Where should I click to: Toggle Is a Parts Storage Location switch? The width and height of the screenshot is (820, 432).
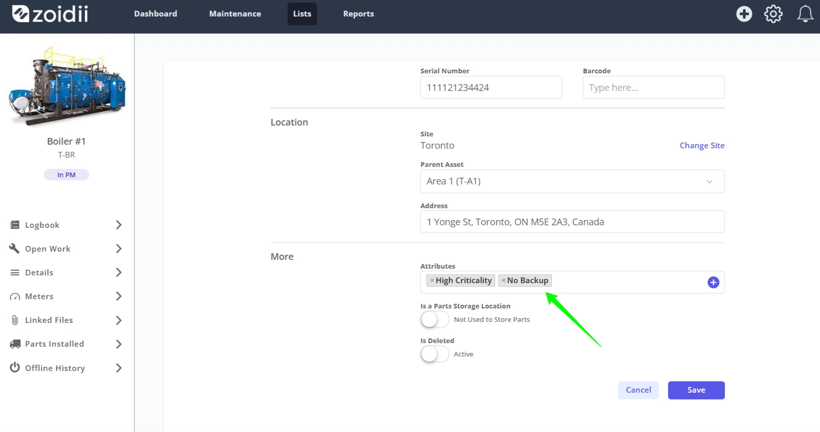coord(435,320)
